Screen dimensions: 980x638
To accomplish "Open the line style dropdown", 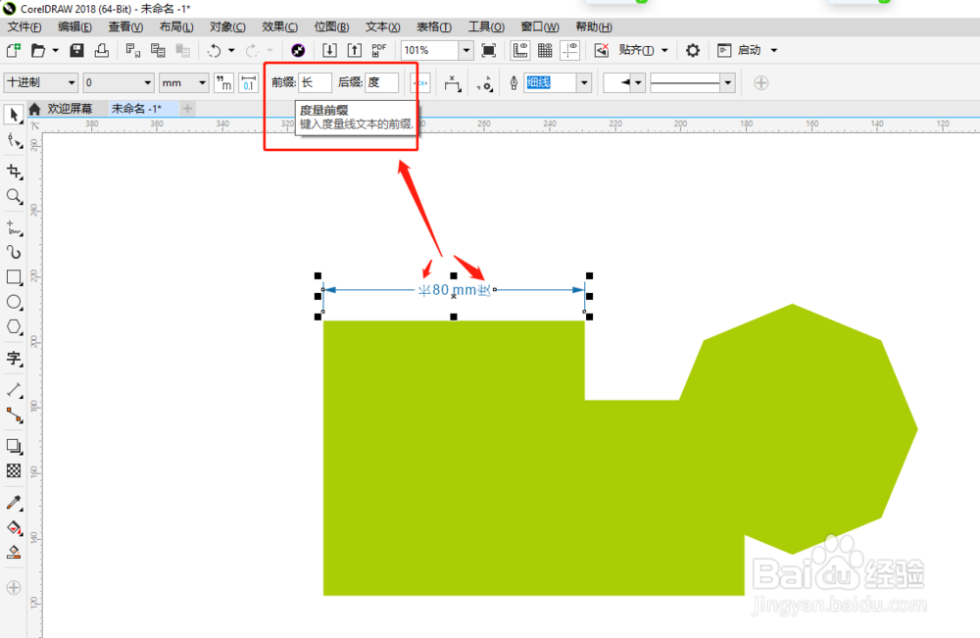I will [x=727, y=83].
